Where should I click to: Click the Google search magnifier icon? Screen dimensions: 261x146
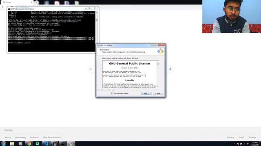pyautogui.click(x=91, y=69)
